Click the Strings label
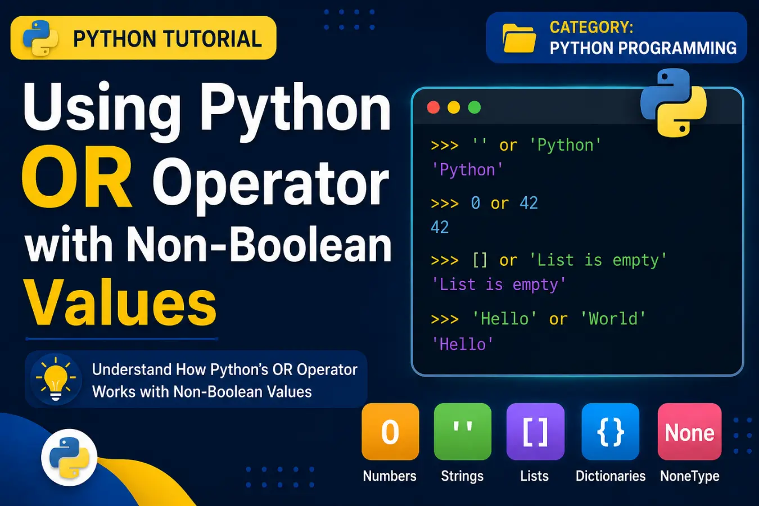759x506 pixels. (x=462, y=476)
